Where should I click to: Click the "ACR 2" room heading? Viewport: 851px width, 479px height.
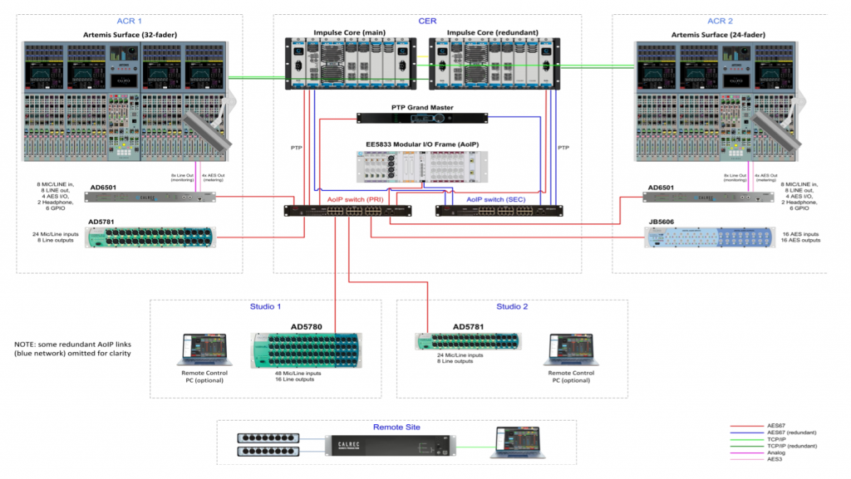(721, 21)
